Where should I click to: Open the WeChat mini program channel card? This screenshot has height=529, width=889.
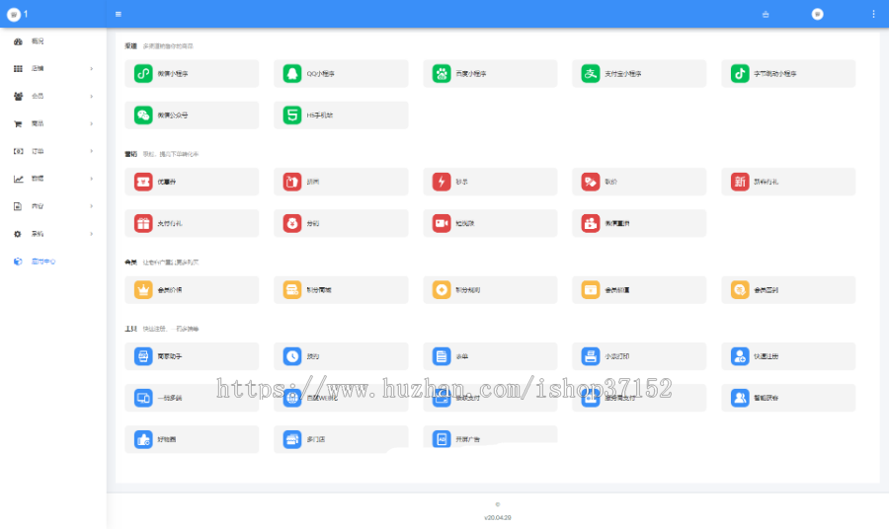tap(192, 74)
